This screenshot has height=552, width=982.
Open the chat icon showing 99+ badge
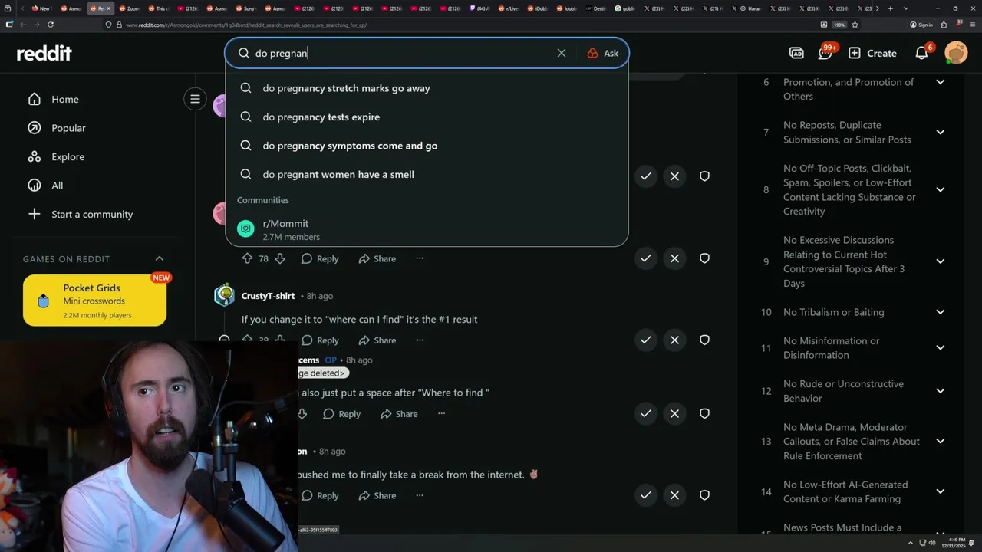click(825, 53)
